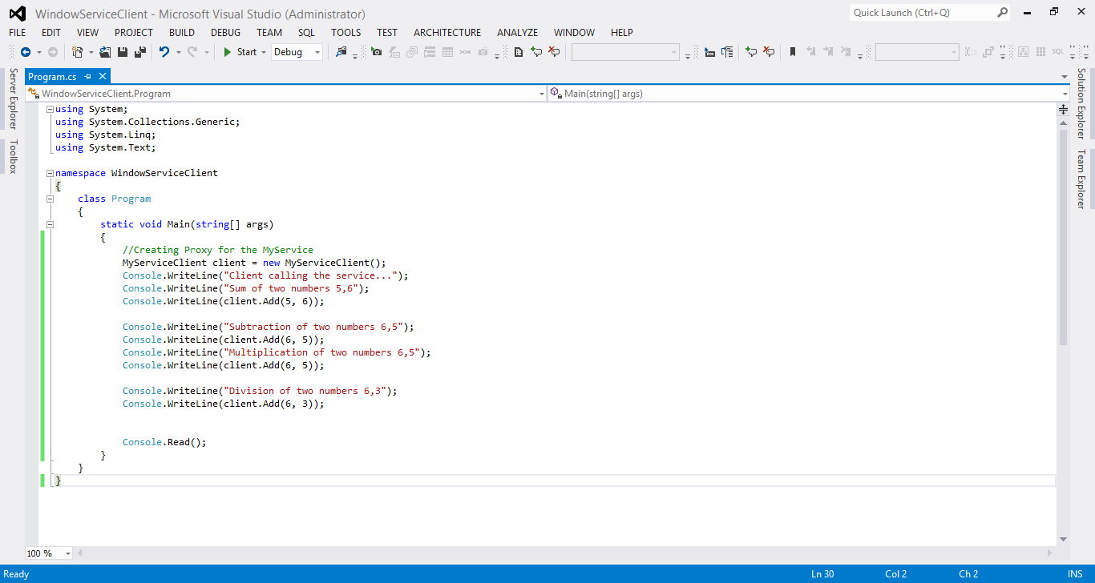Open the New Project dropdown arrow
The width and height of the screenshot is (1095, 583).
tap(91, 52)
